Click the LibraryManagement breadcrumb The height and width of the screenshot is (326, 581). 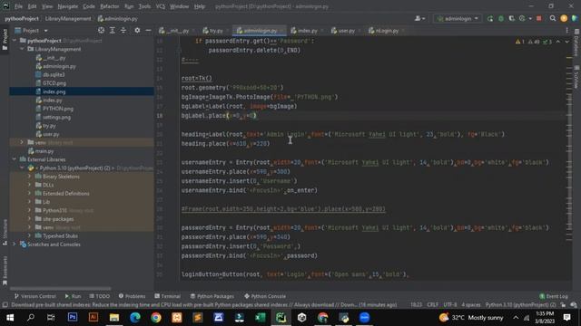tap(68, 18)
